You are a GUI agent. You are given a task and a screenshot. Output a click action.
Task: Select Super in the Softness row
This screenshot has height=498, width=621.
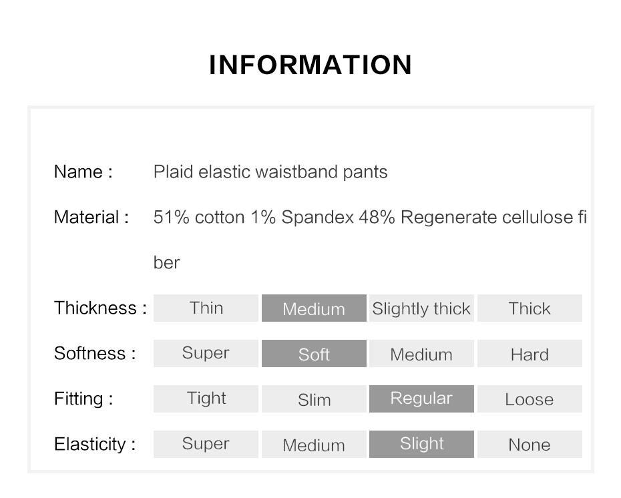coord(206,354)
